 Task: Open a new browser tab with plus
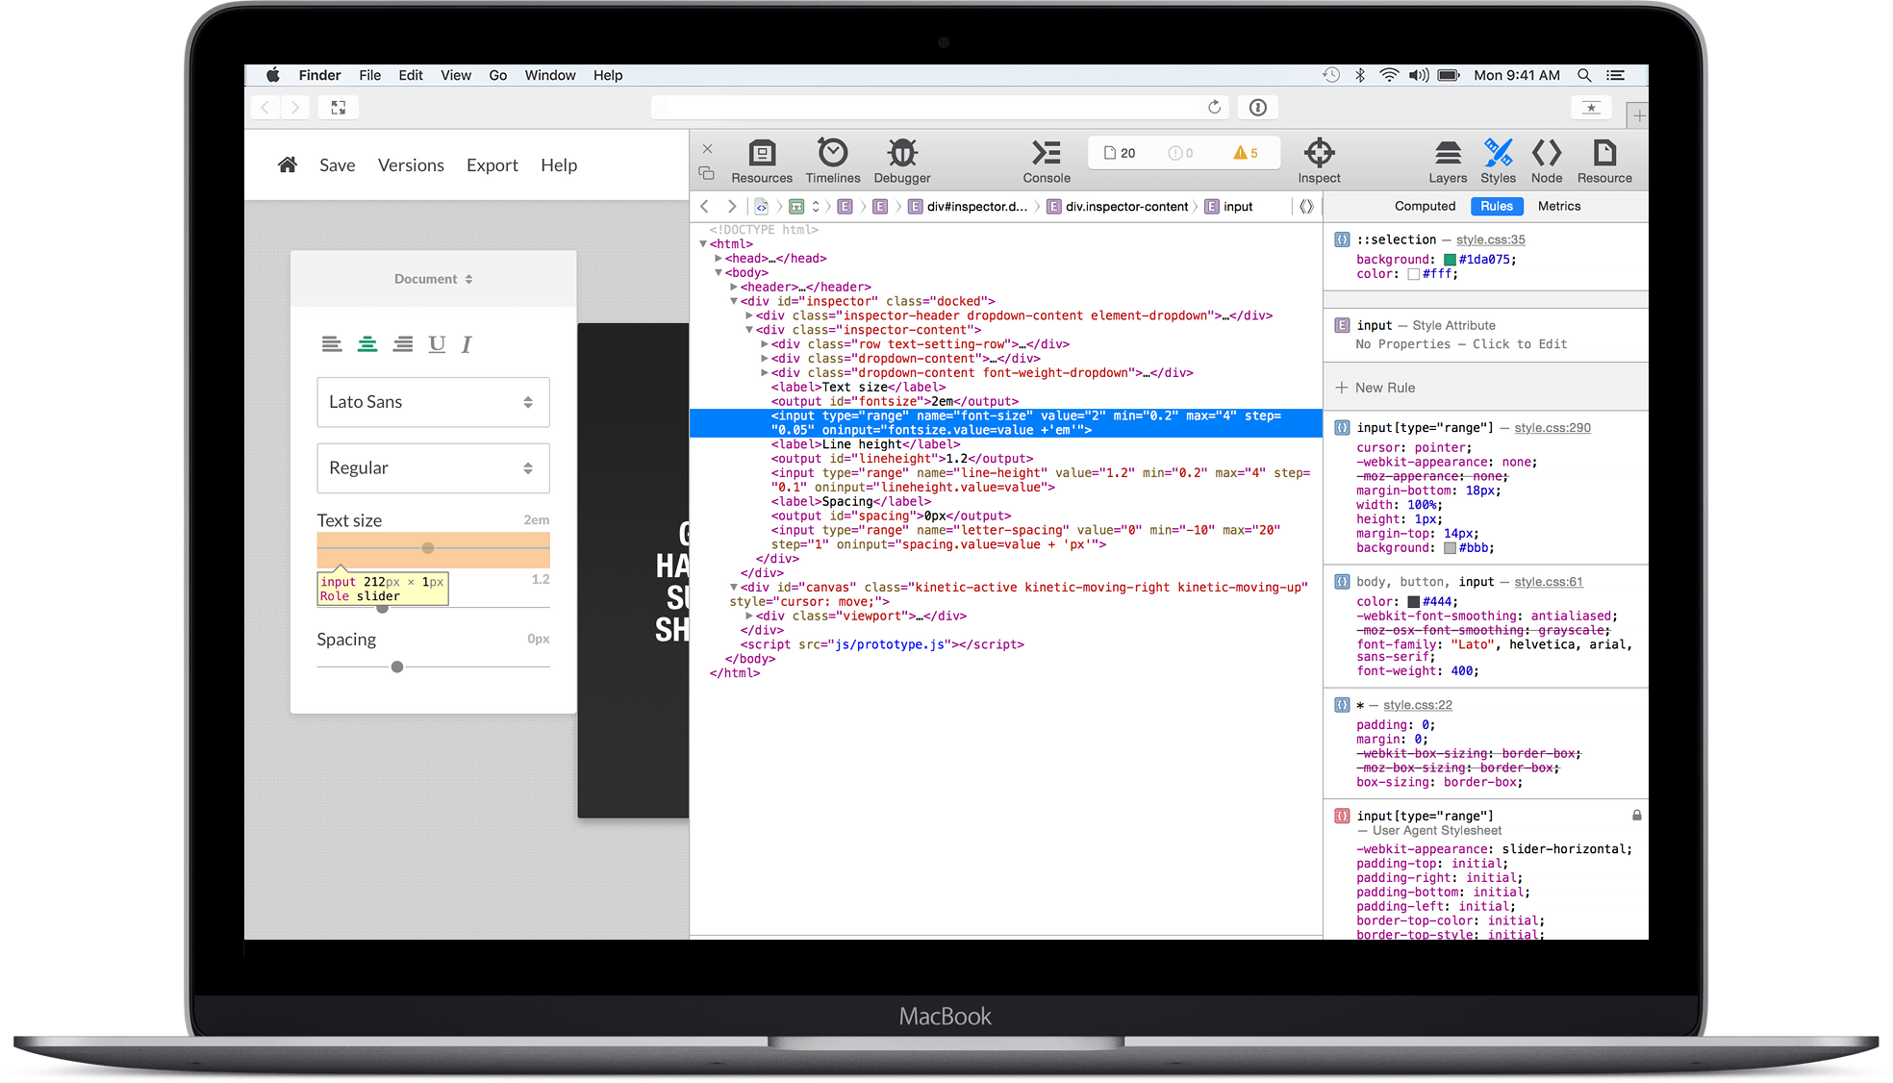tap(1639, 115)
